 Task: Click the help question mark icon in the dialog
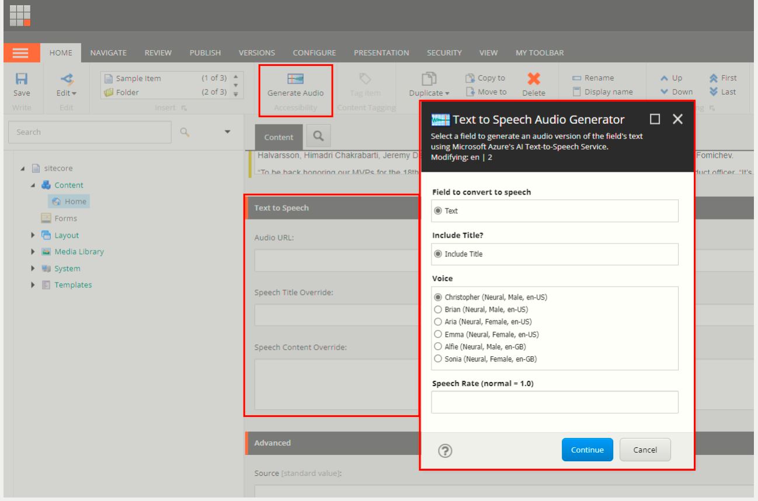click(x=445, y=450)
